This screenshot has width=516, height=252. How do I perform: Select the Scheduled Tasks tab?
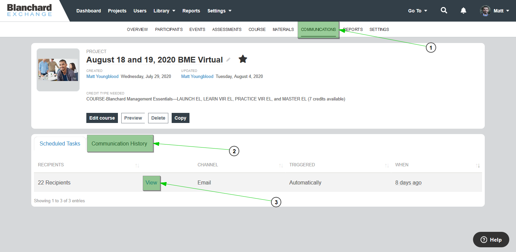click(60, 143)
